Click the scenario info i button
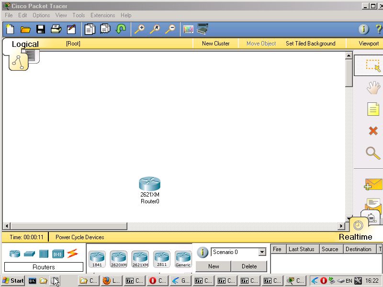This screenshot has height=287, width=383. [x=203, y=252]
